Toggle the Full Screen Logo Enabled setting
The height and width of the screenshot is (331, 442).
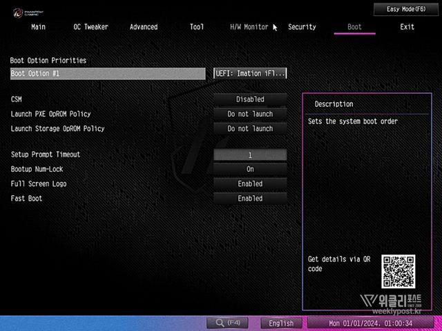click(x=249, y=184)
